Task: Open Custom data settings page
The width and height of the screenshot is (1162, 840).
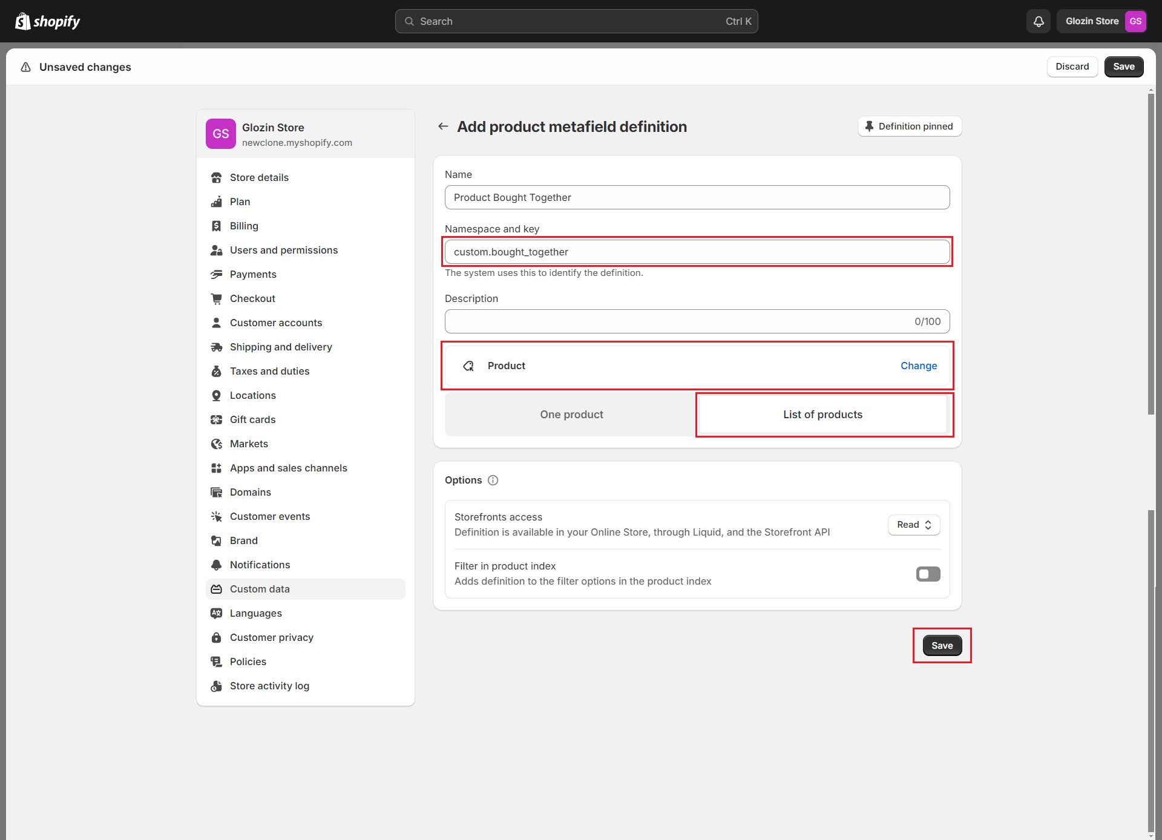Action: 260,589
